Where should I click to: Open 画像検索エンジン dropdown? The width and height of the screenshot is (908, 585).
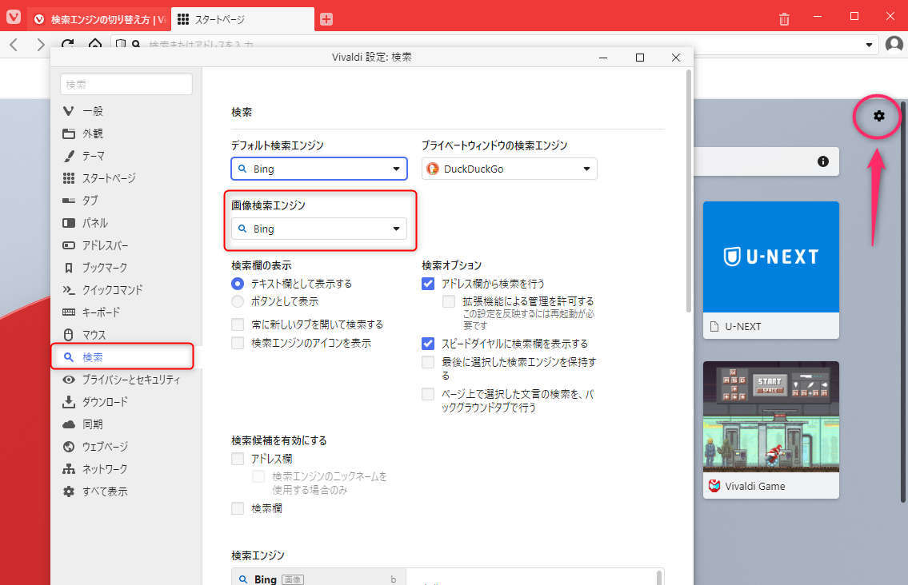point(319,229)
